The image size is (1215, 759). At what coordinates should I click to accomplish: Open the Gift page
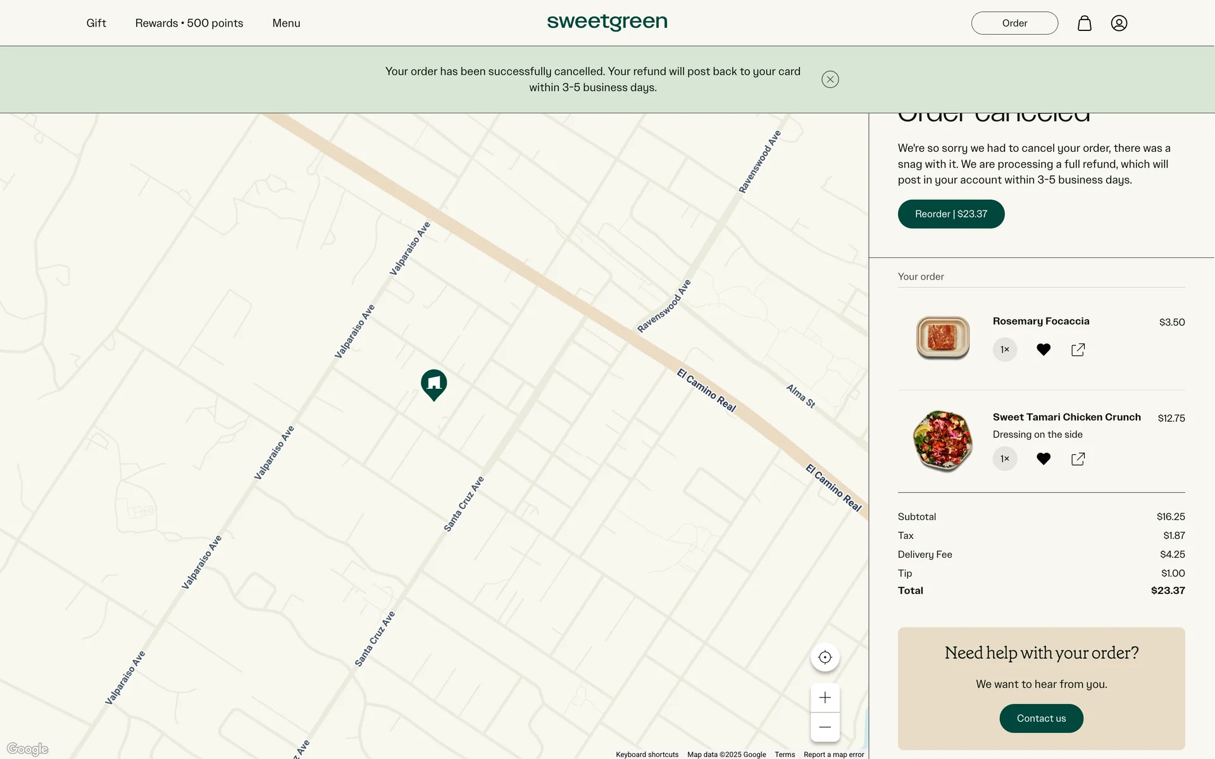pyautogui.click(x=96, y=23)
